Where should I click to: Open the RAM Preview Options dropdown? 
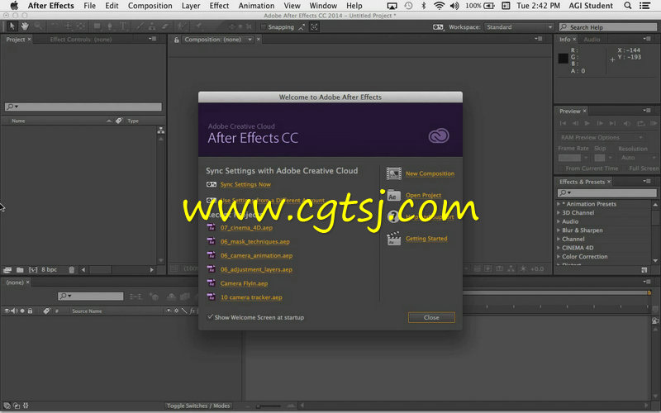602,137
